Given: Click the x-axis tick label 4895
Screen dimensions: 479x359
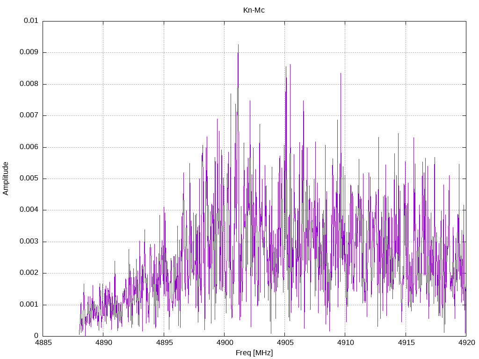Looking at the screenshot, I should [x=164, y=343].
